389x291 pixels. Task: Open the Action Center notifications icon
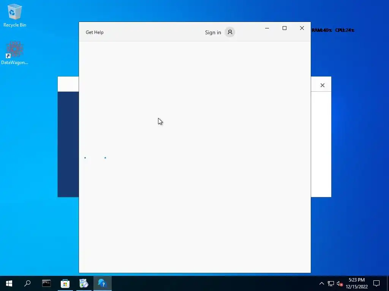[376, 283]
